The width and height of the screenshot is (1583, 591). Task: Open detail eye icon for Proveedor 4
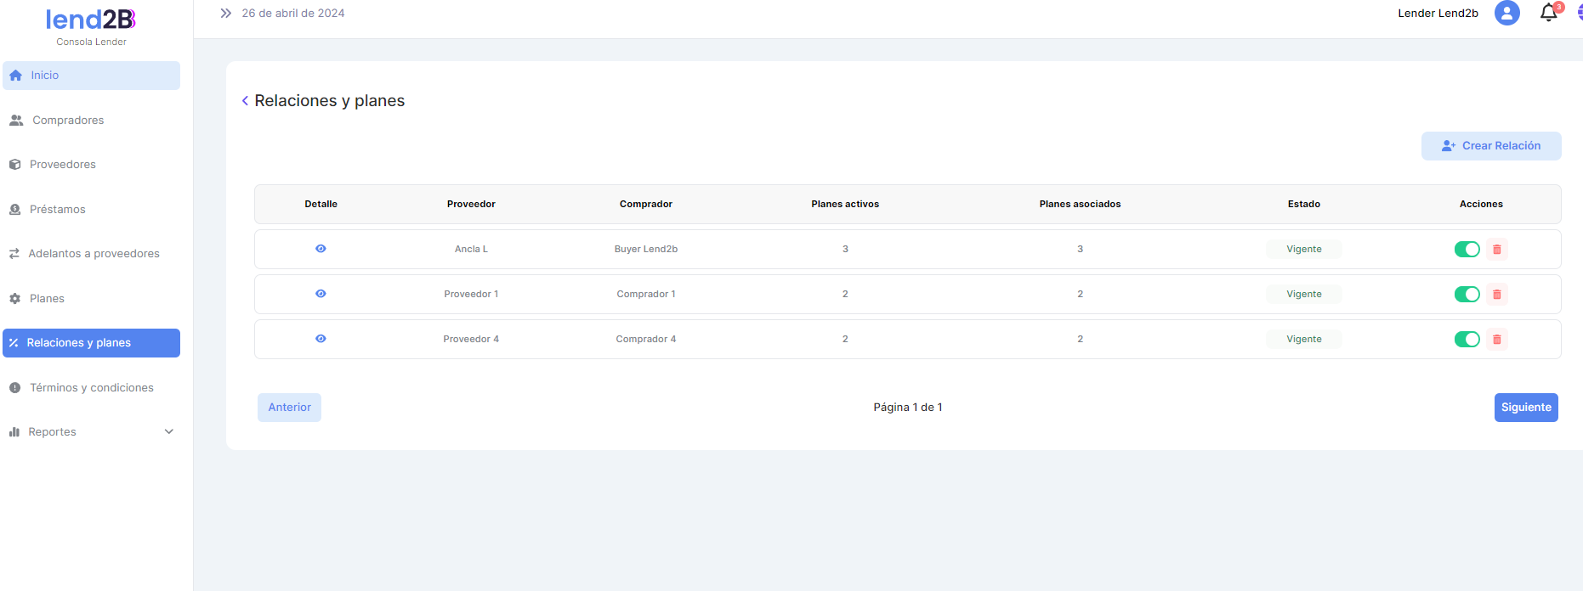321,339
